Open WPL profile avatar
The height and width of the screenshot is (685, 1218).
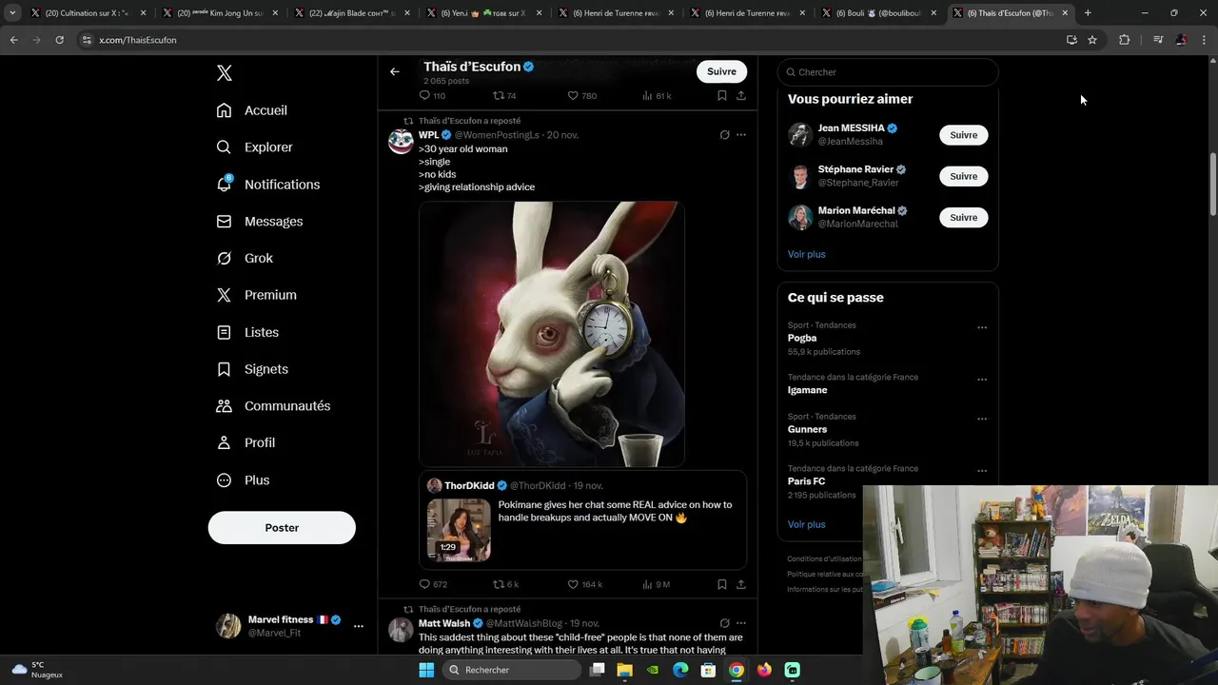pos(401,142)
